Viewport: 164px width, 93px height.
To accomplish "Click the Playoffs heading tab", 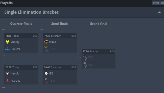I will point(6,3).
